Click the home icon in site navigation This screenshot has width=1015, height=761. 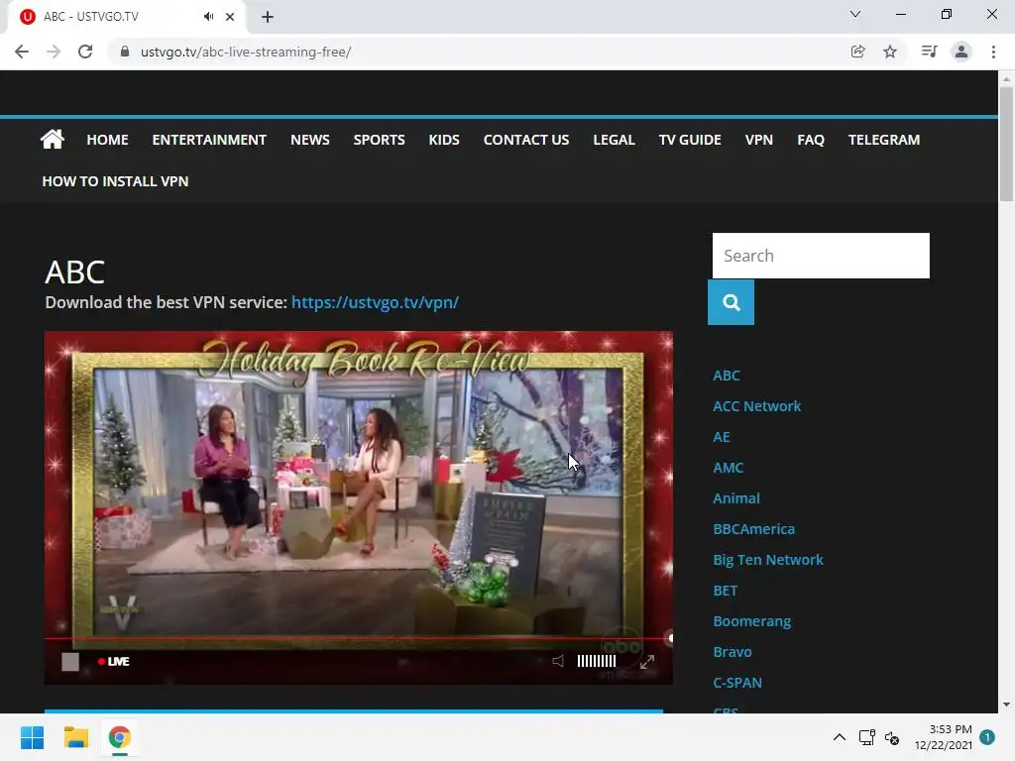click(53, 139)
